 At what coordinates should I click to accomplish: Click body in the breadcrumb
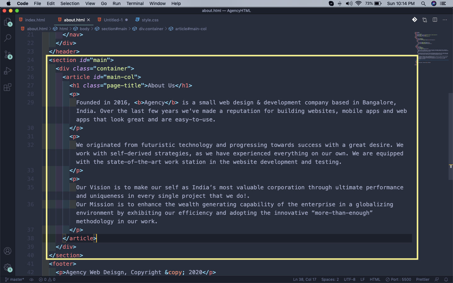pos(85,29)
